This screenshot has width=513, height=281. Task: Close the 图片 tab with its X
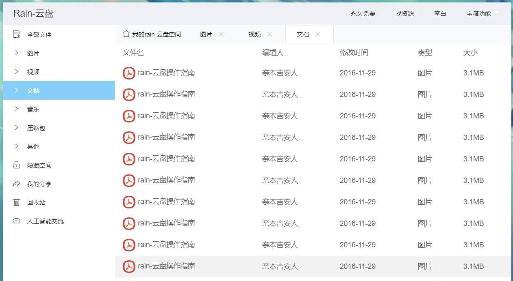(x=221, y=34)
